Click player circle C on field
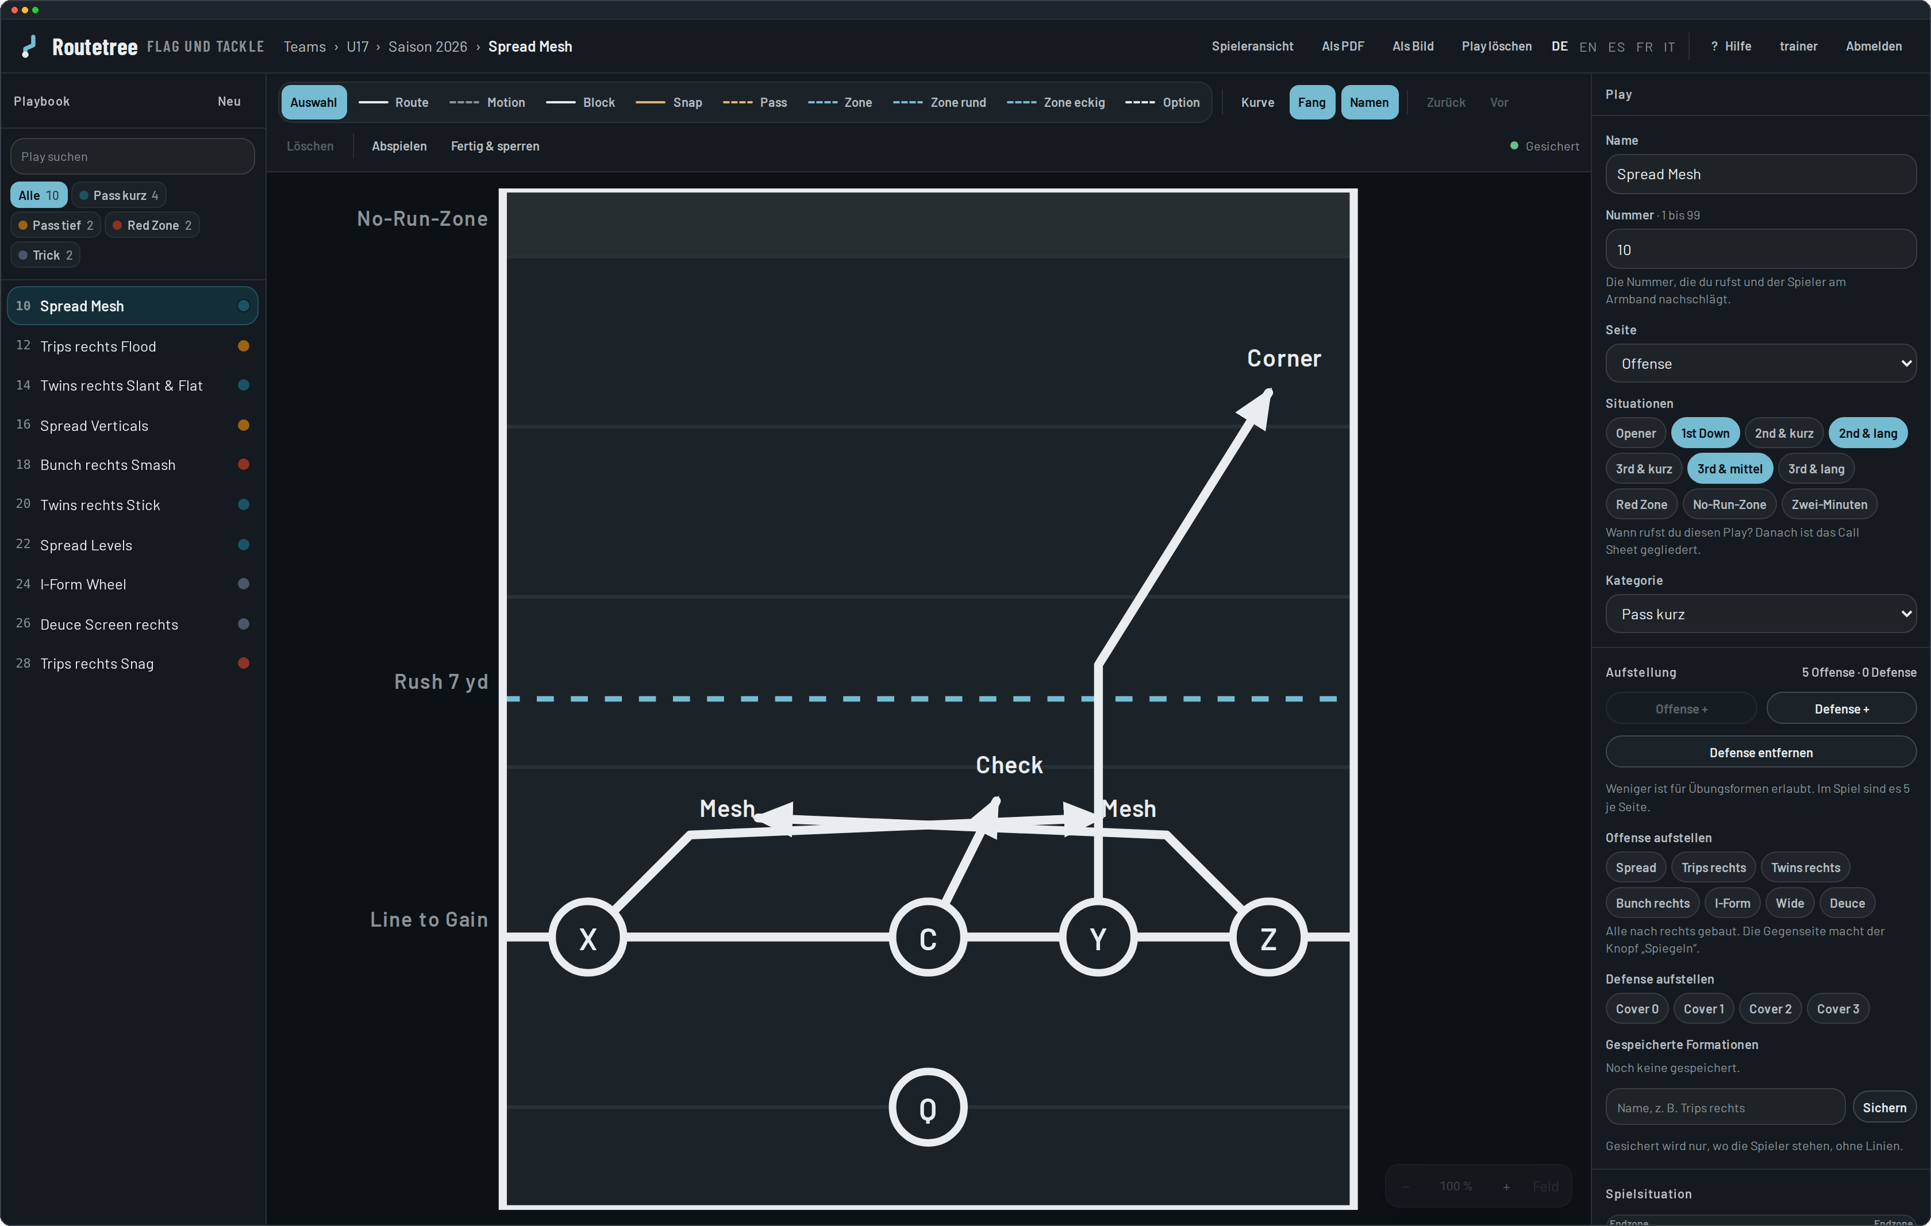Image resolution: width=1931 pixels, height=1226 pixels. [928, 938]
